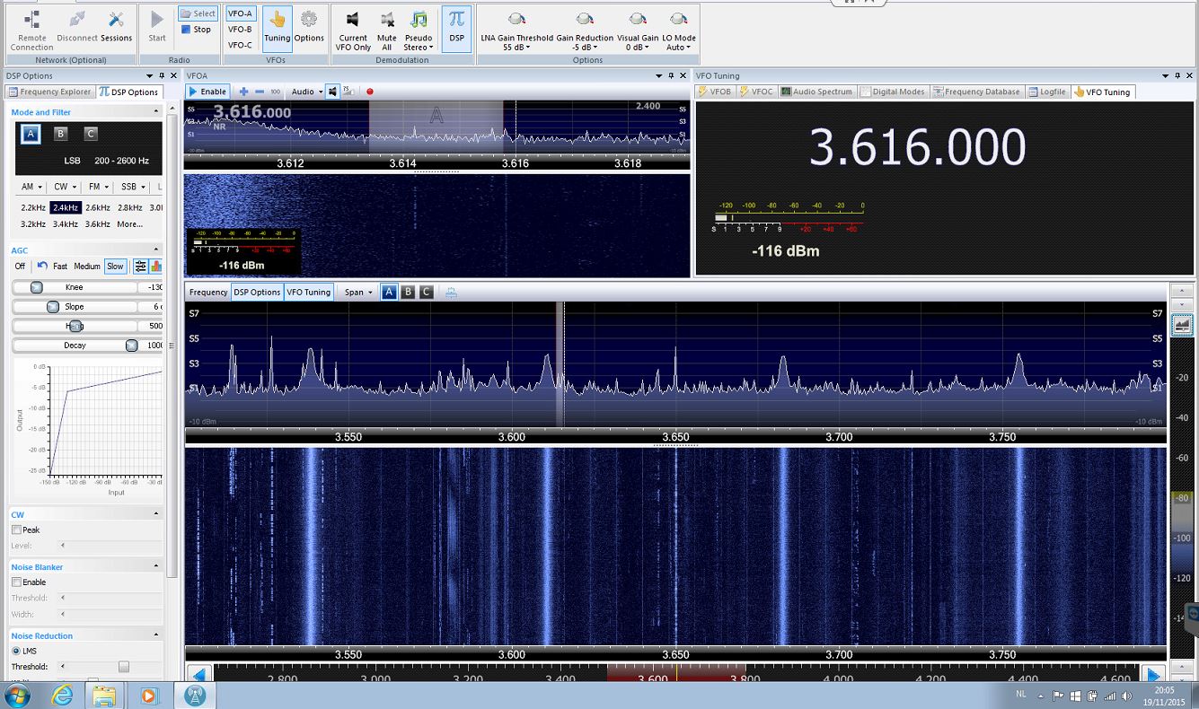Toggle the Tuning hand icon
Screen dimensions: 1199x709
pyautogui.click(x=277, y=27)
